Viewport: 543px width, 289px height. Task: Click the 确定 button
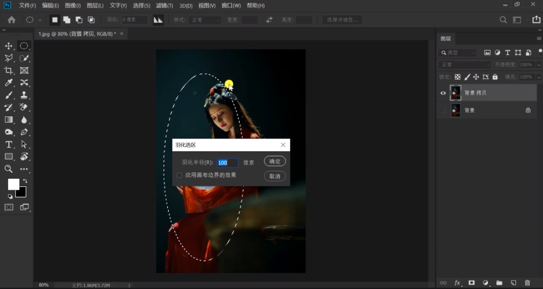coord(275,161)
